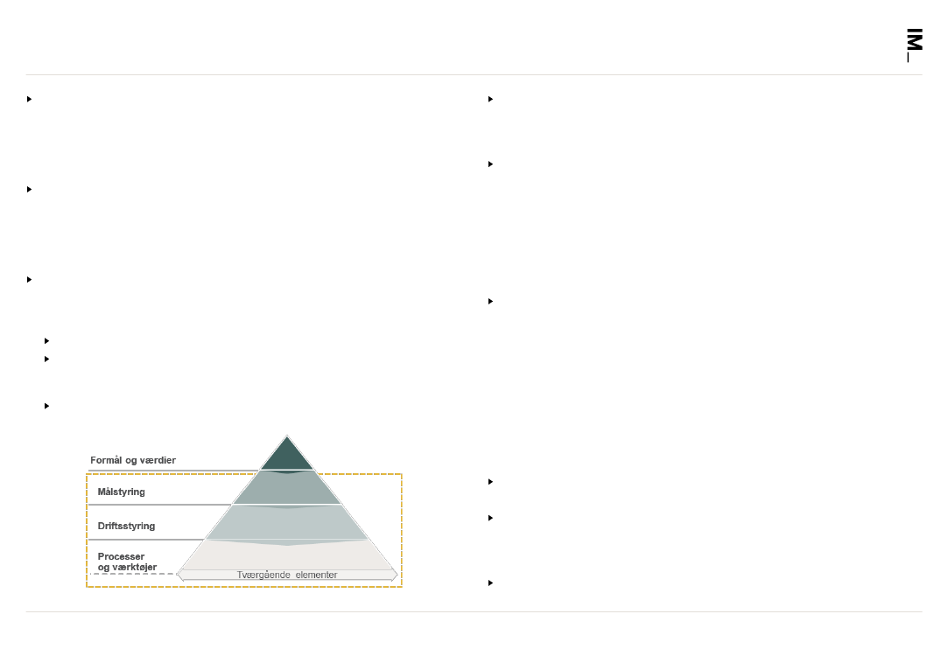Click the IM_ logo in the corner
Image resolution: width=948 pixels, height=656 pixels.
point(914,45)
